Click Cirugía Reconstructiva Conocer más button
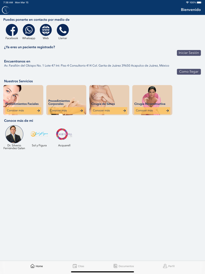Screen dimensions: 205x274 click(x=152, y=110)
